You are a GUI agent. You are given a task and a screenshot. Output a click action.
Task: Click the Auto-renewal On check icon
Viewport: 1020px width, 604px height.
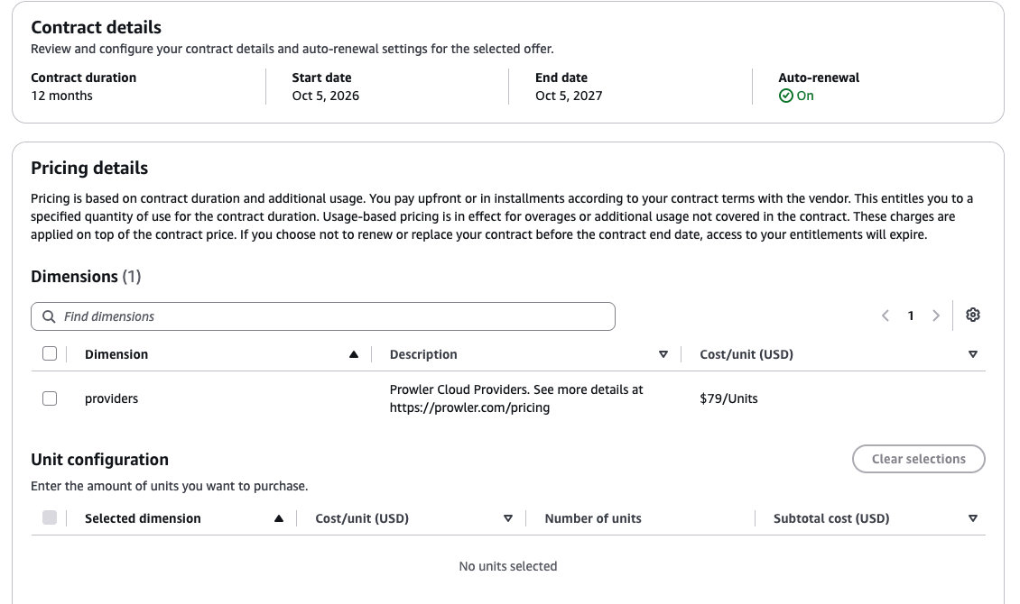point(786,96)
